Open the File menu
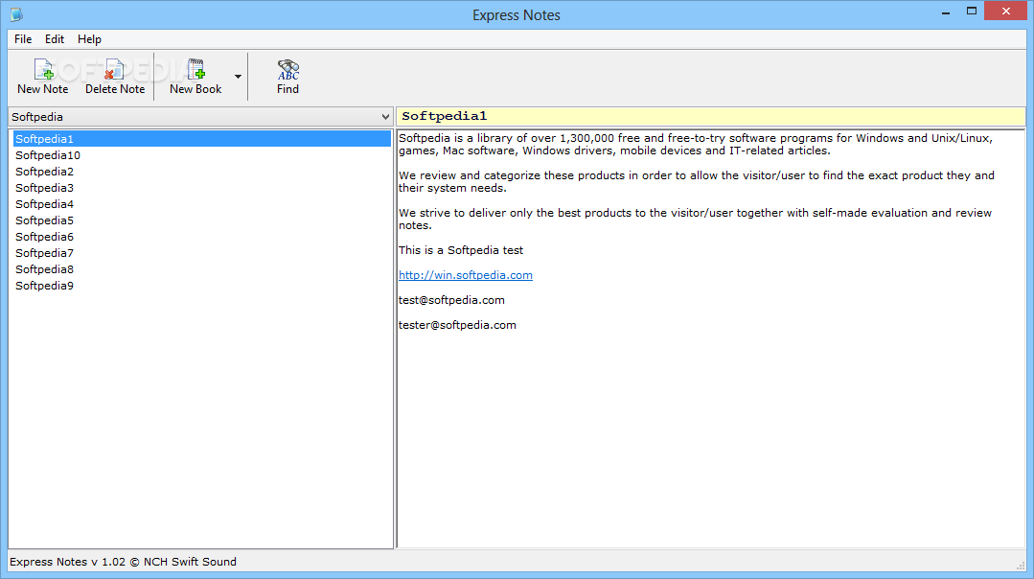This screenshot has height=579, width=1034. (x=23, y=39)
